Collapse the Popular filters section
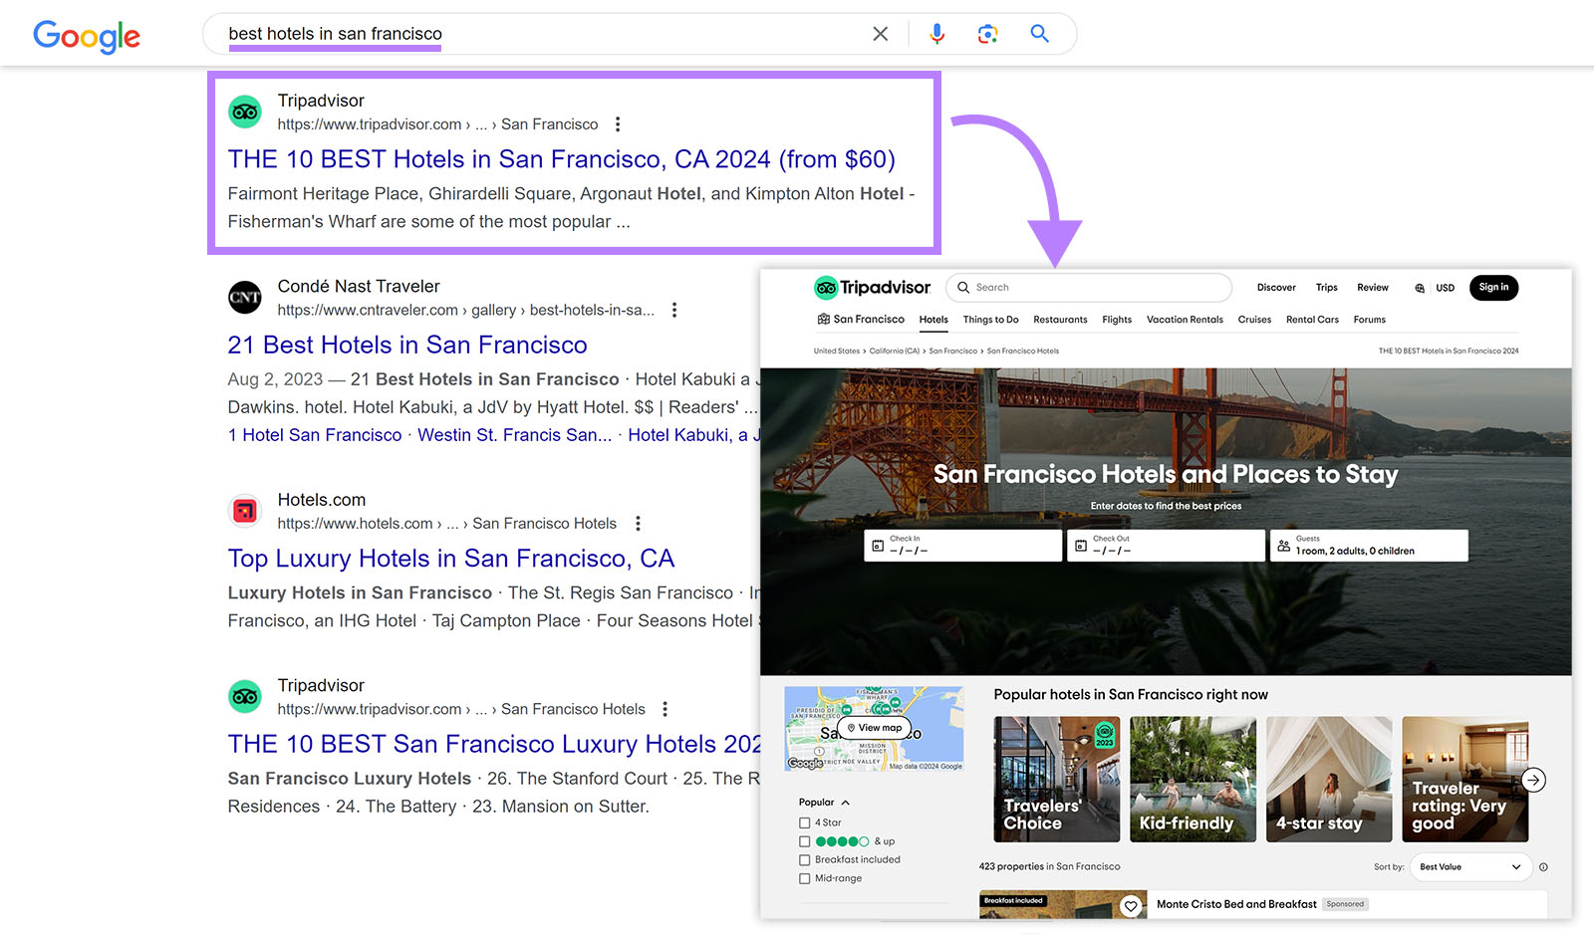 click(x=844, y=802)
